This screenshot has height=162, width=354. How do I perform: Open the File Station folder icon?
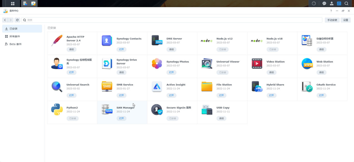point(207,86)
